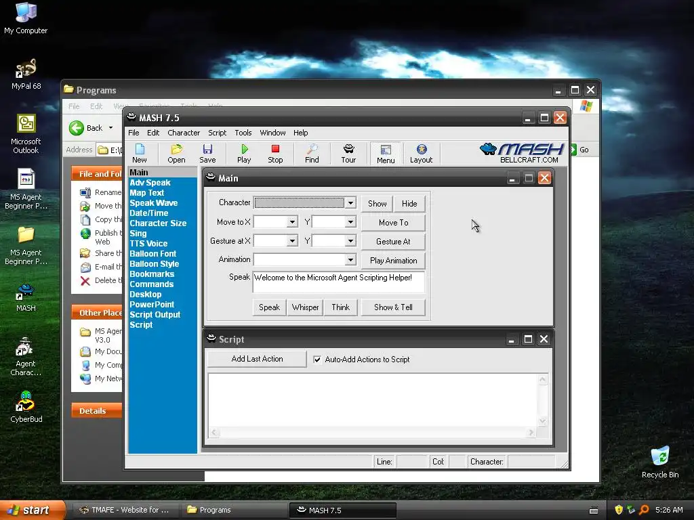Expand the Gesture at Y dropdown
694x520 pixels.
pyautogui.click(x=350, y=241)
